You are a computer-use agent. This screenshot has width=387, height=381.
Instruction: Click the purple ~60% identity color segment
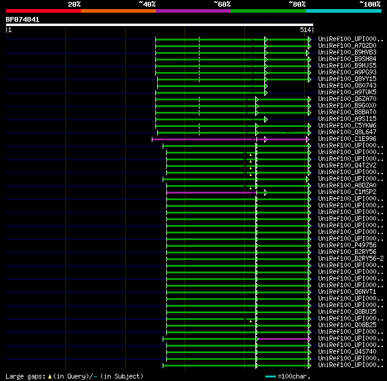(x=193, y=11)
